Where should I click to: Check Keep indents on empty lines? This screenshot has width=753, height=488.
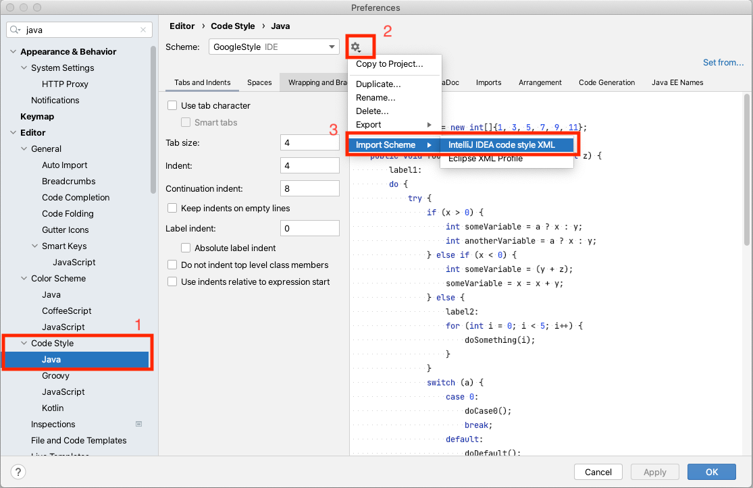(172, 209)
